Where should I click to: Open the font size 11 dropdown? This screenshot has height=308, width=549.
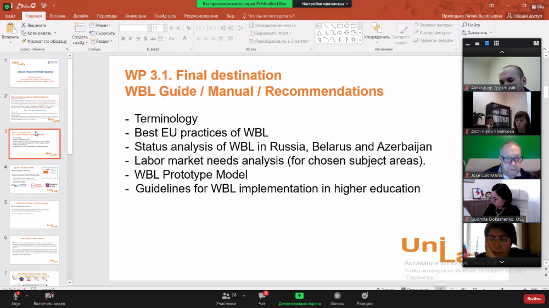(165, 28)
